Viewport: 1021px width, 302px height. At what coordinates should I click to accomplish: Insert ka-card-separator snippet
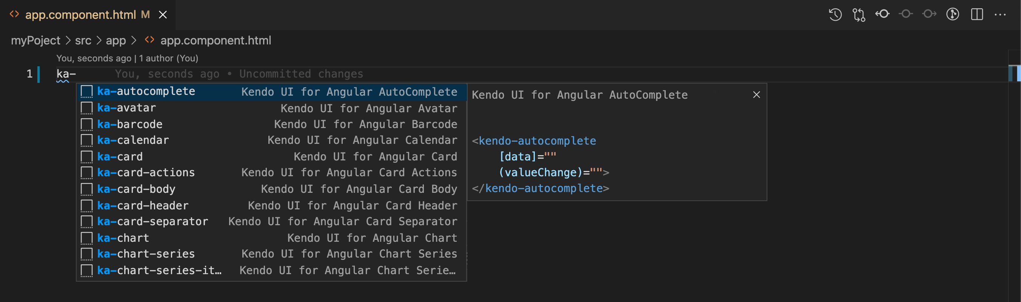(271, 222)
